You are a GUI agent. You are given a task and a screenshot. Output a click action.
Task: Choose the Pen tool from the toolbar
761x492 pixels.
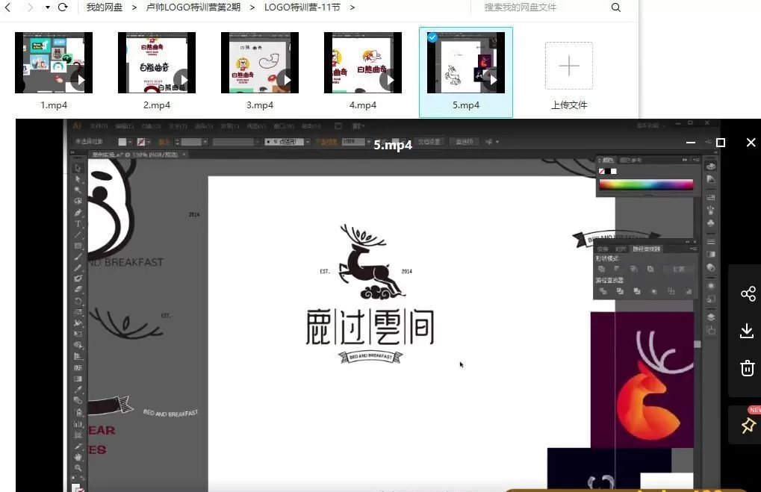coord(78,213)
